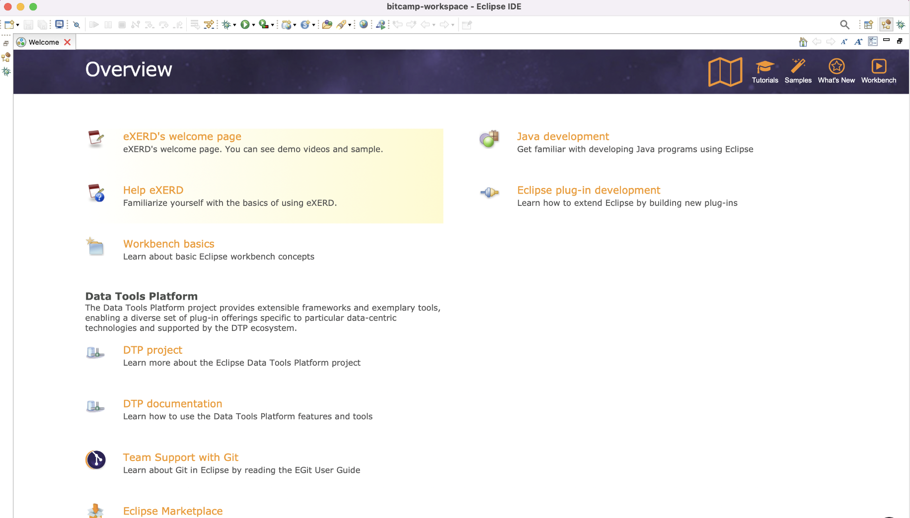Expand the Forward navigation history dropdown
This screenshot has width=910, height=518.
tap(453, 25)
